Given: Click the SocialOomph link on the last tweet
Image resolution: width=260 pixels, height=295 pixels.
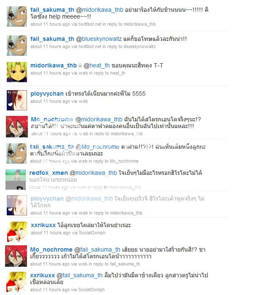Looking at the screenshot, I should [x=91, y=290].
